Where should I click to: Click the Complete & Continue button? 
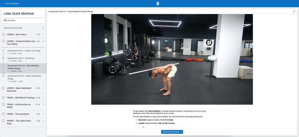[x=172, y=132]
